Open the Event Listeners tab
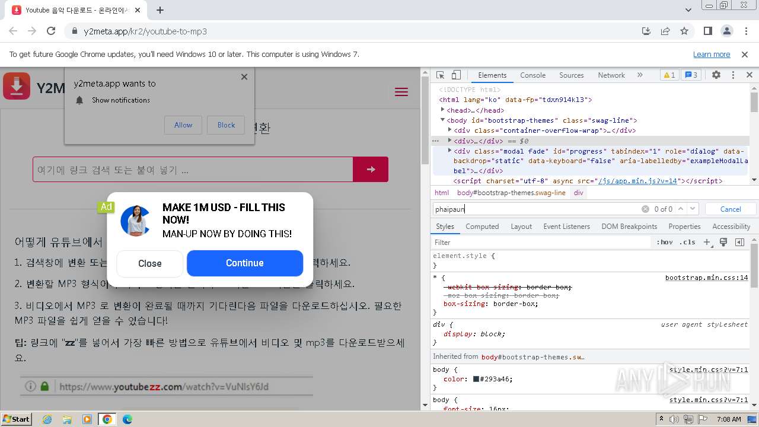Screen dimensions: 759x427 tap(566, 227)
